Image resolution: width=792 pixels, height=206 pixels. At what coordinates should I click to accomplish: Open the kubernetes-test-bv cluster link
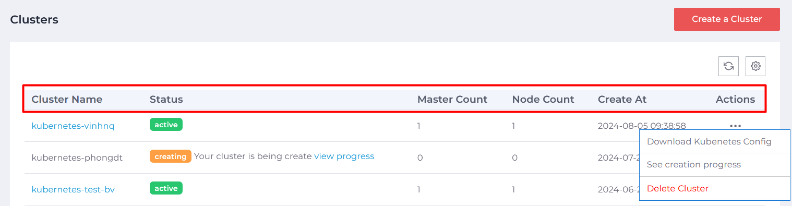pyautogui.click(x=73, y=189)
